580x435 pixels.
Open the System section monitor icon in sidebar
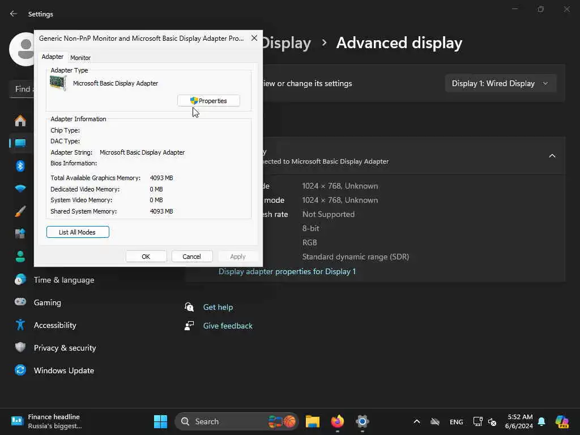pos(20,143)
